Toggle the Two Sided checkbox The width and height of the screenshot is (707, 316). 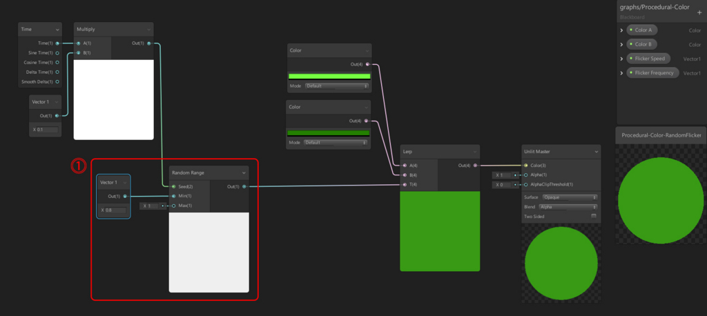click(594, 217)
